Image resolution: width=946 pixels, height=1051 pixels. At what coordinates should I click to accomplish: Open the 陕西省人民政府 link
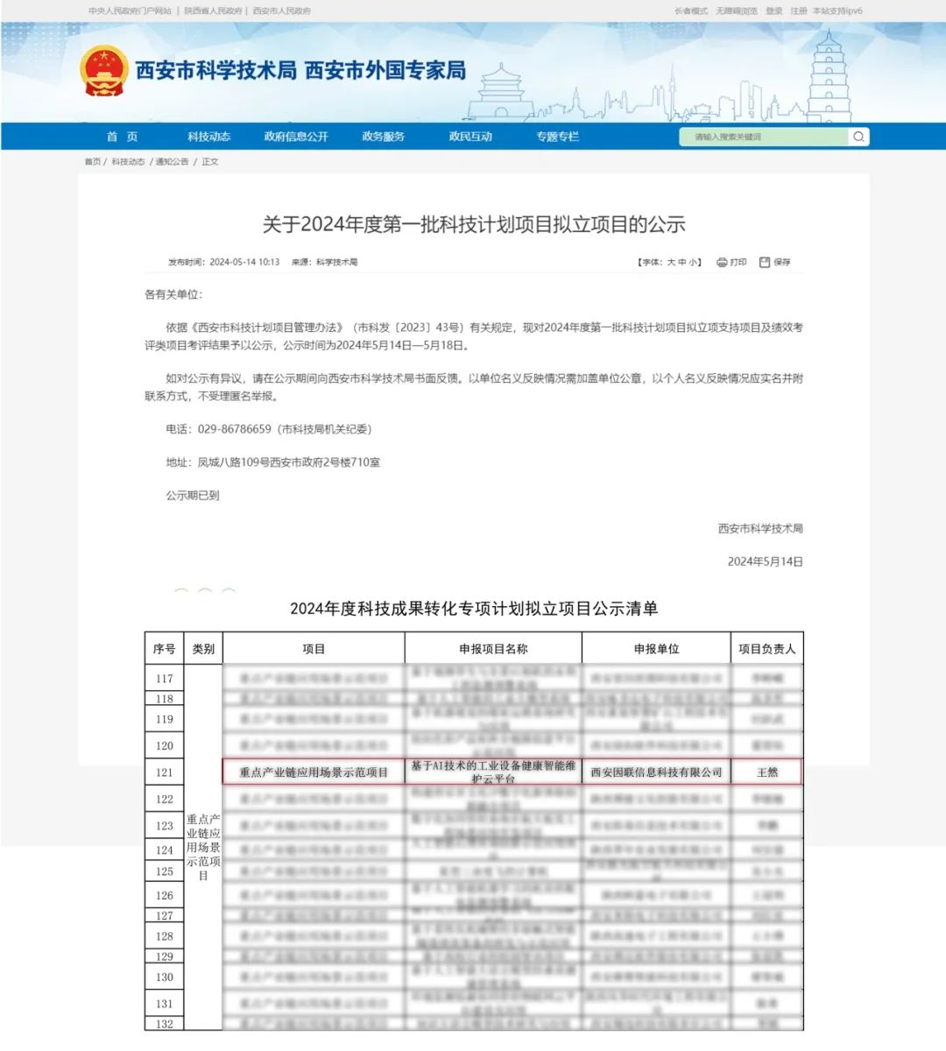click(x=213, y=11)
